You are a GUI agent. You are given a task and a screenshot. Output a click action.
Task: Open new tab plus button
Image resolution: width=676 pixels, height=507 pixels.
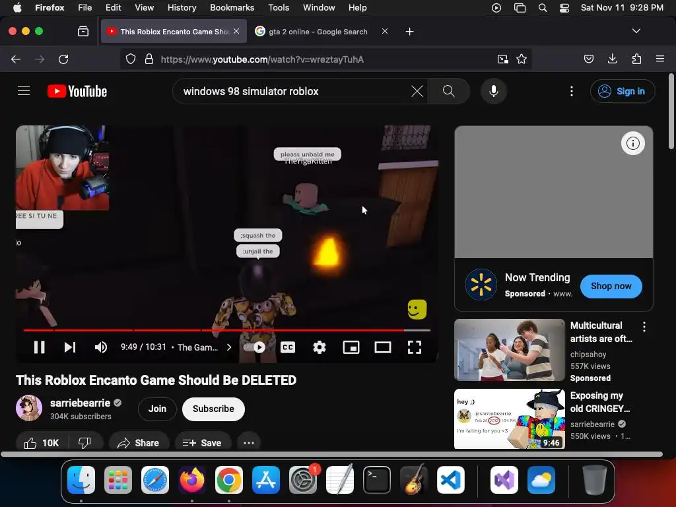[409, 32]
